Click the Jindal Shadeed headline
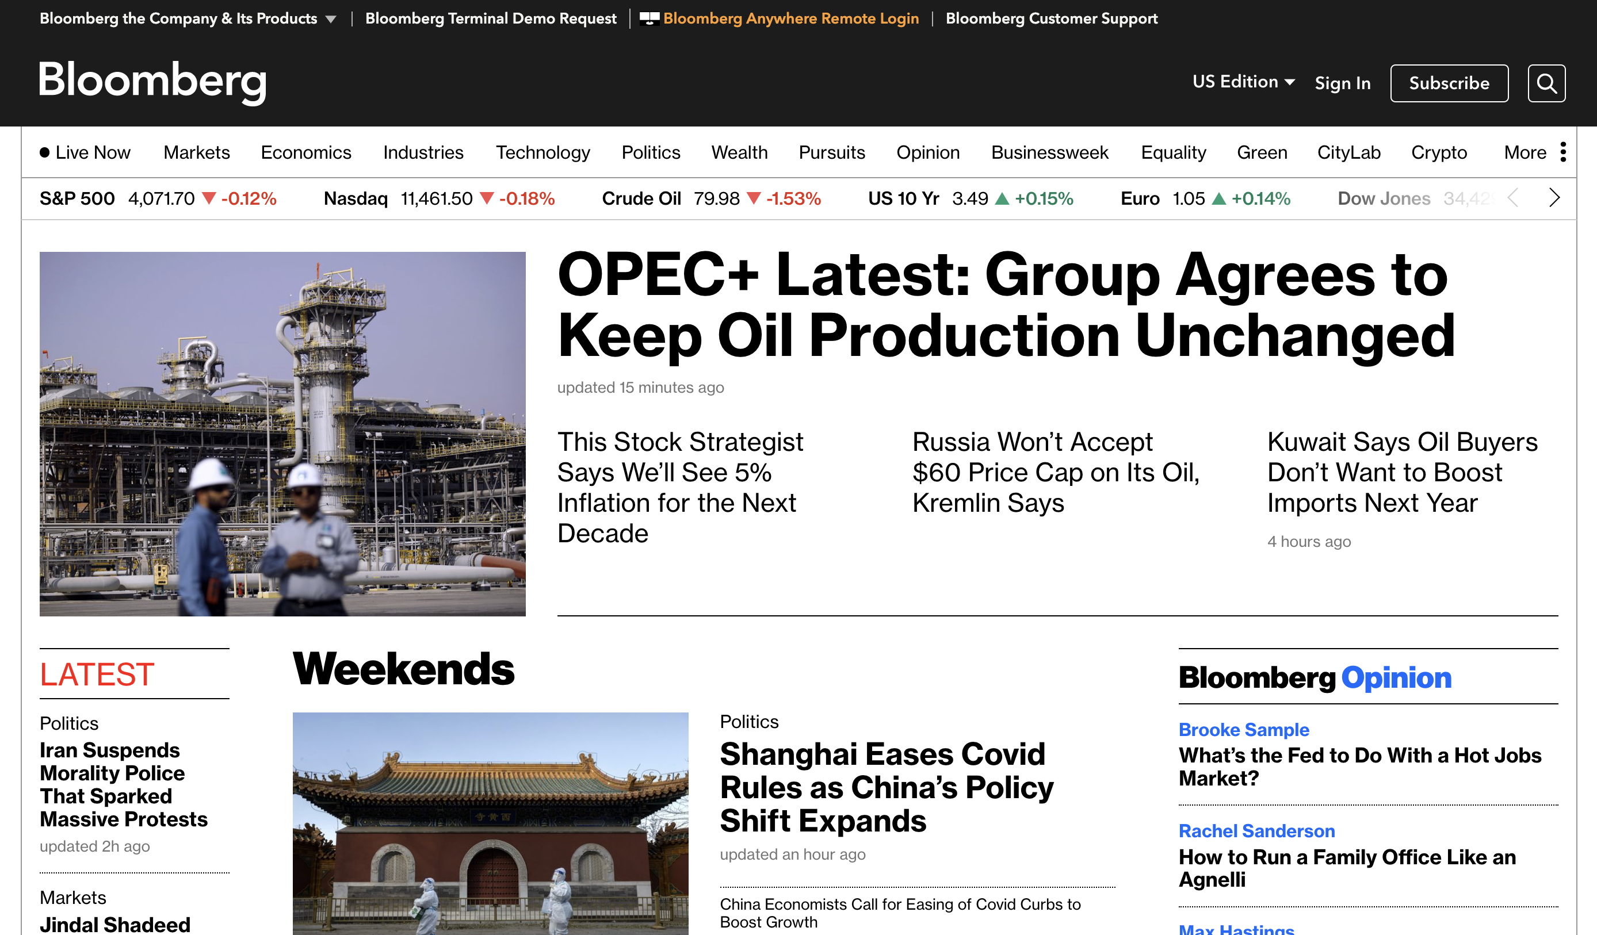Image resolution: width=1597 pixels, height=935 pixels. click(114, 924)
